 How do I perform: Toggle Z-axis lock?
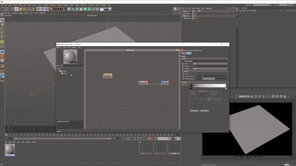tap(46, 9)
